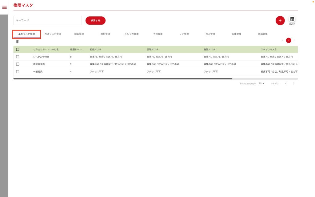Open the hamburger navigation menu
This screenshot has height=197, width=315.
click(x=4, y=7)
